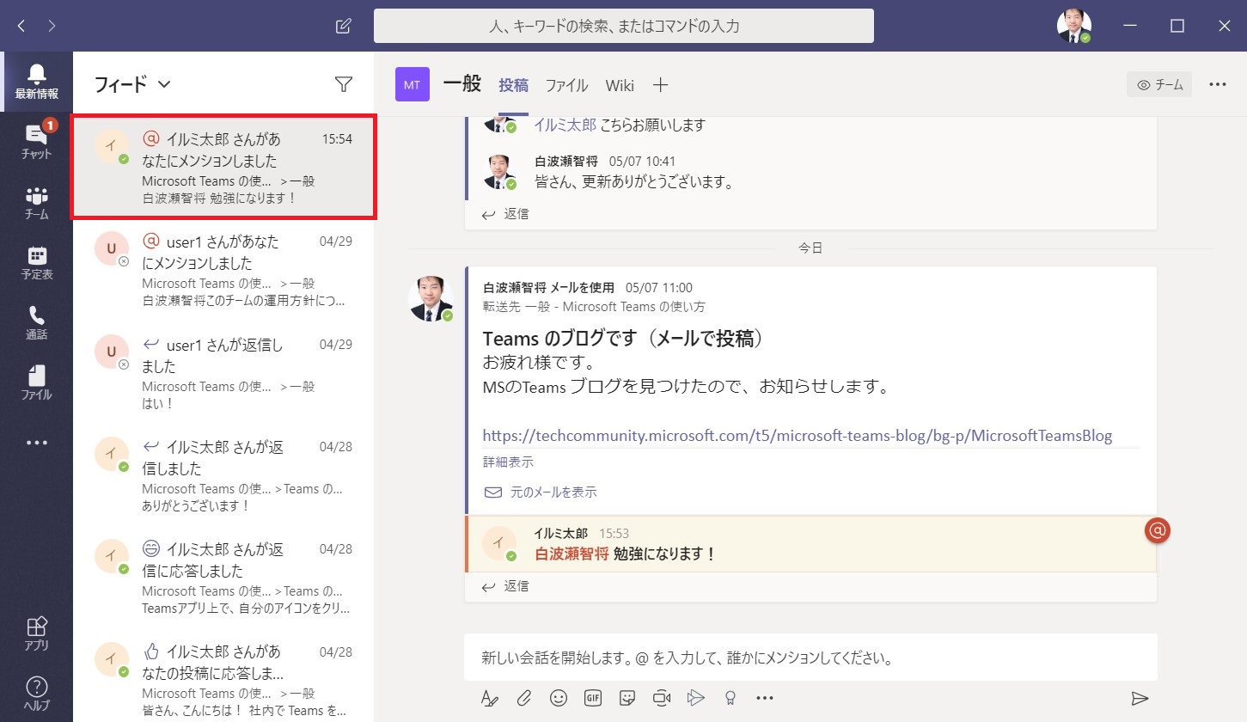
Task: Click 元のメールを表示 link
Action: (541, 493)
